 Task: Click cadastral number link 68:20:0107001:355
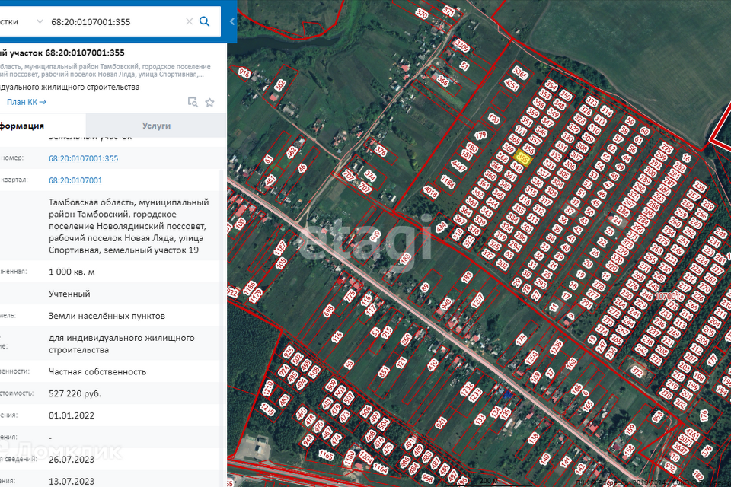83,158
